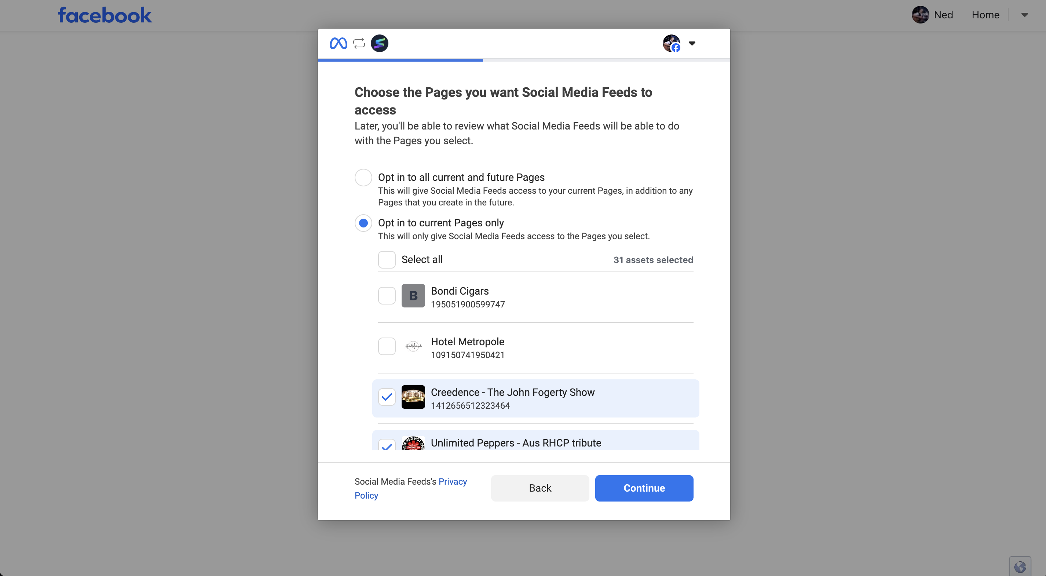
Task: Check the Bondi Cigars checkbox
Action: [x=387, y=296]
